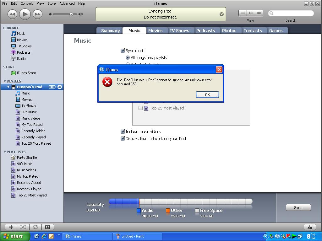Toggle the shuffle button

click(23, 227)
